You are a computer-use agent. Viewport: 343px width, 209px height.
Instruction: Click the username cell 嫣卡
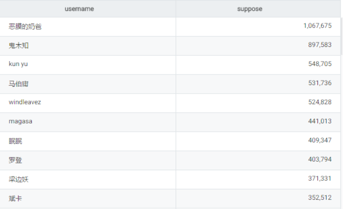coord(15,199)
